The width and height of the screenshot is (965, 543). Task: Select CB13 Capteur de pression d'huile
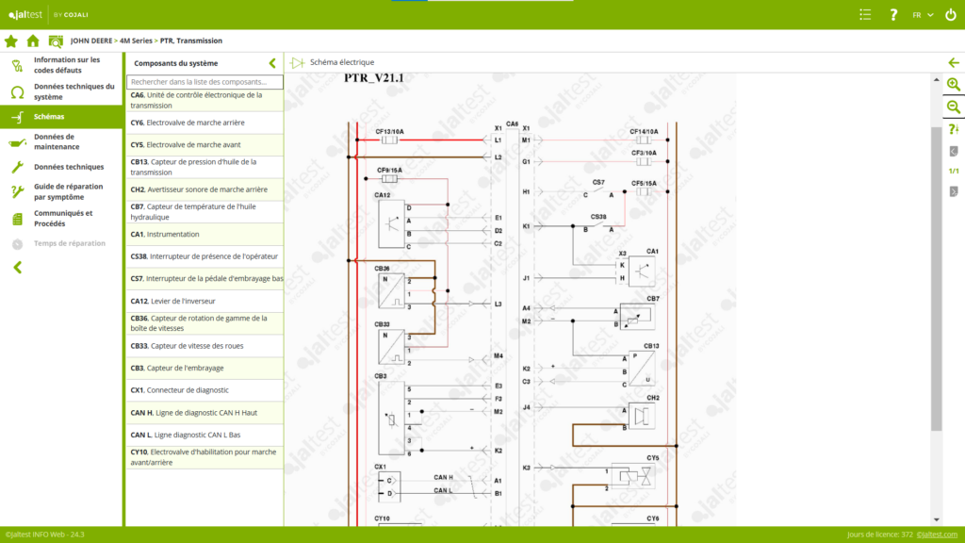204,167
